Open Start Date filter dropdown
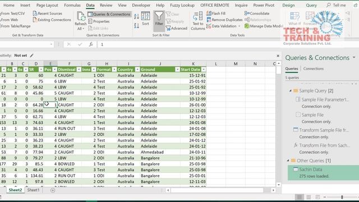The height and width of the screenshot is (202, 359). 203,70
